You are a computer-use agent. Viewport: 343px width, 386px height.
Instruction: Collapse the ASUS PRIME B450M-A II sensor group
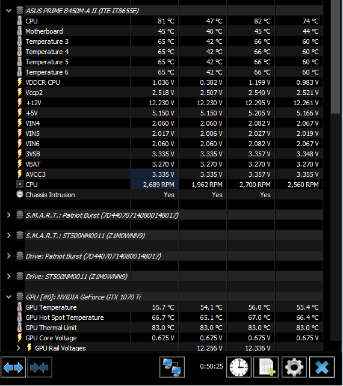tap(9, 11)
